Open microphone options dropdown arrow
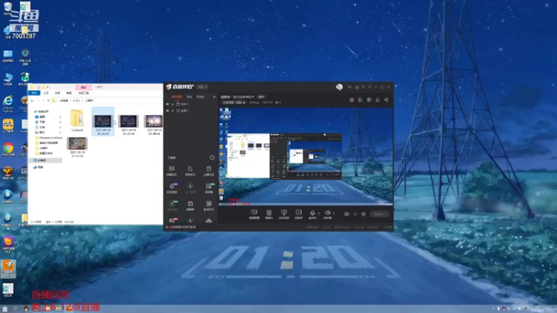Viewport: 557px width, 313px height. (319, 213)
